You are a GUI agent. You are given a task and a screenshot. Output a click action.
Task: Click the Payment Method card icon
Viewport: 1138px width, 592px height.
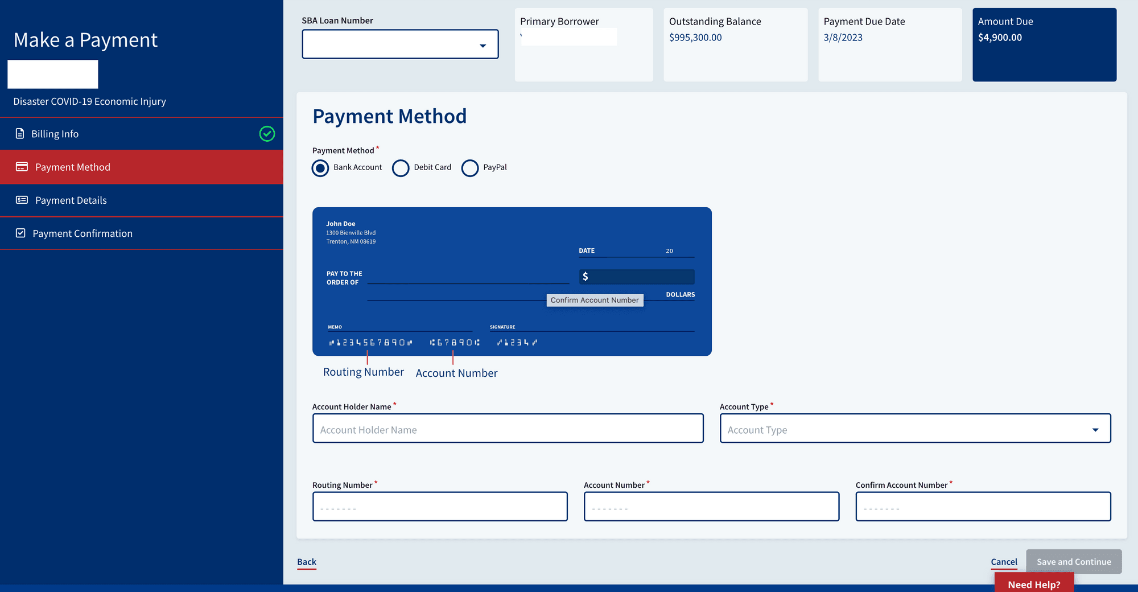pos(22,167)
